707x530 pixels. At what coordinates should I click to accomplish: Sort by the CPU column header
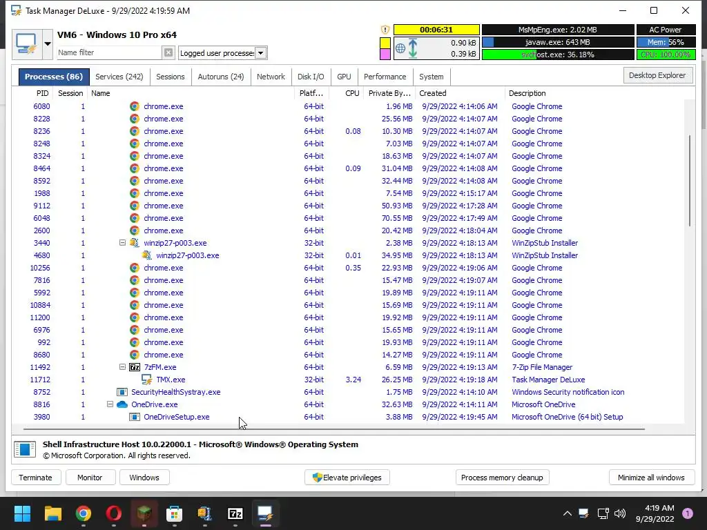352,93
